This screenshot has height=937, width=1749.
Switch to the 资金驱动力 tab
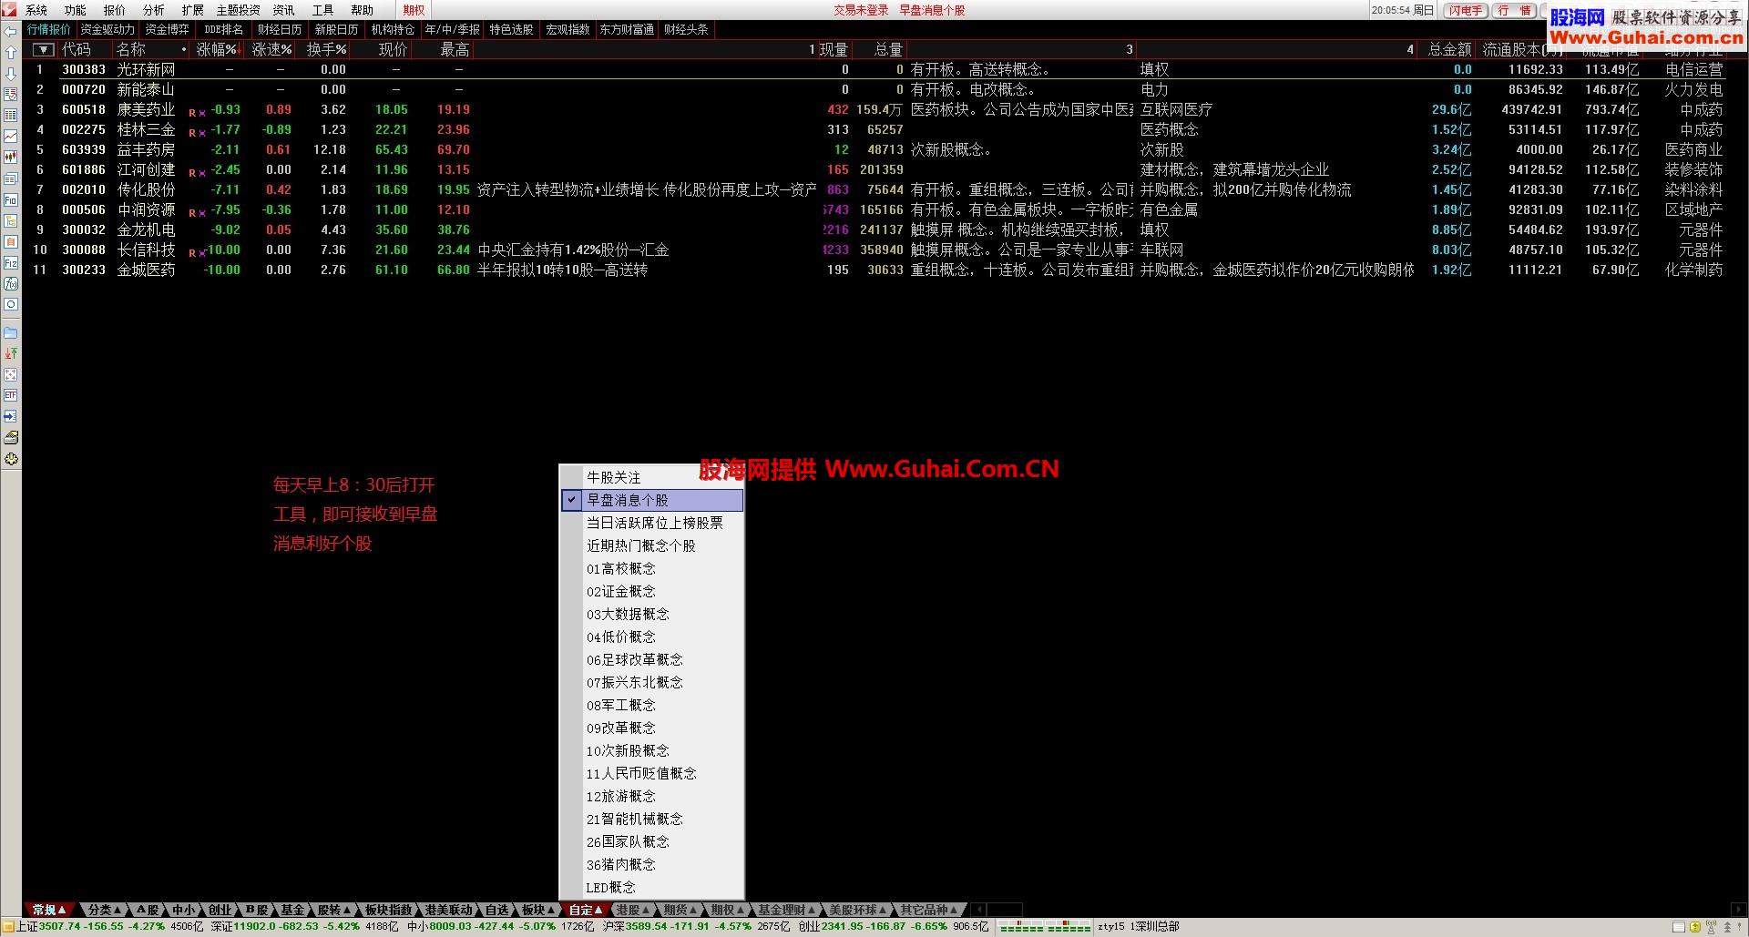tap(107, 30)
